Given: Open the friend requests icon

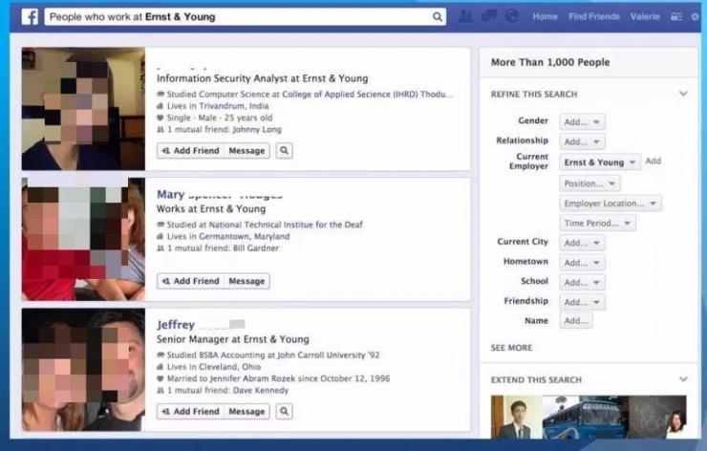Looking at the screenshot, I should pyautogui.click(x=465, y=16).
